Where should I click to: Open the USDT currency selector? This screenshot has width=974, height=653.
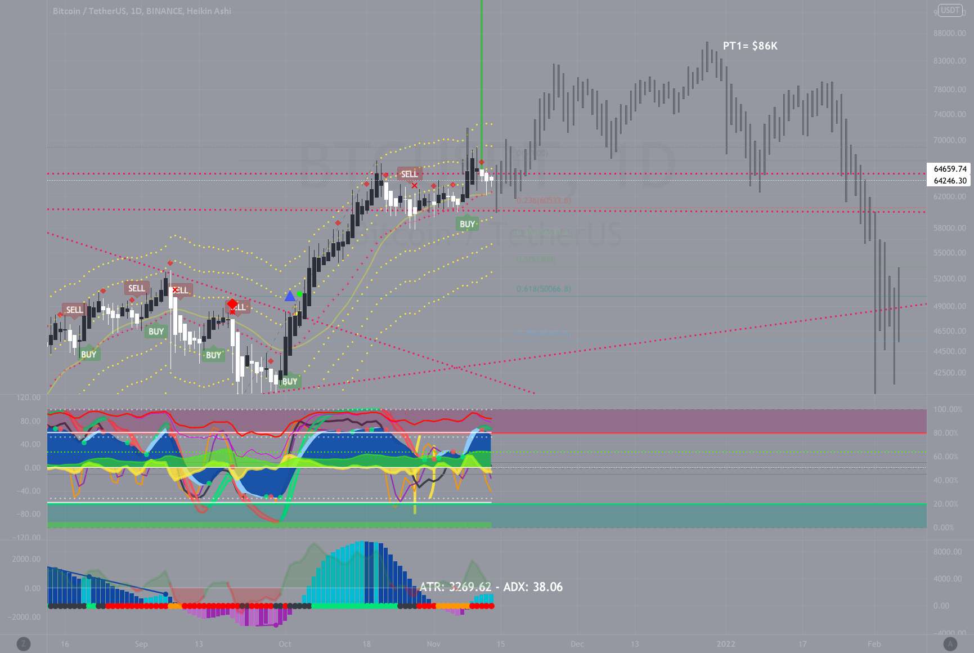pos(950,10)
